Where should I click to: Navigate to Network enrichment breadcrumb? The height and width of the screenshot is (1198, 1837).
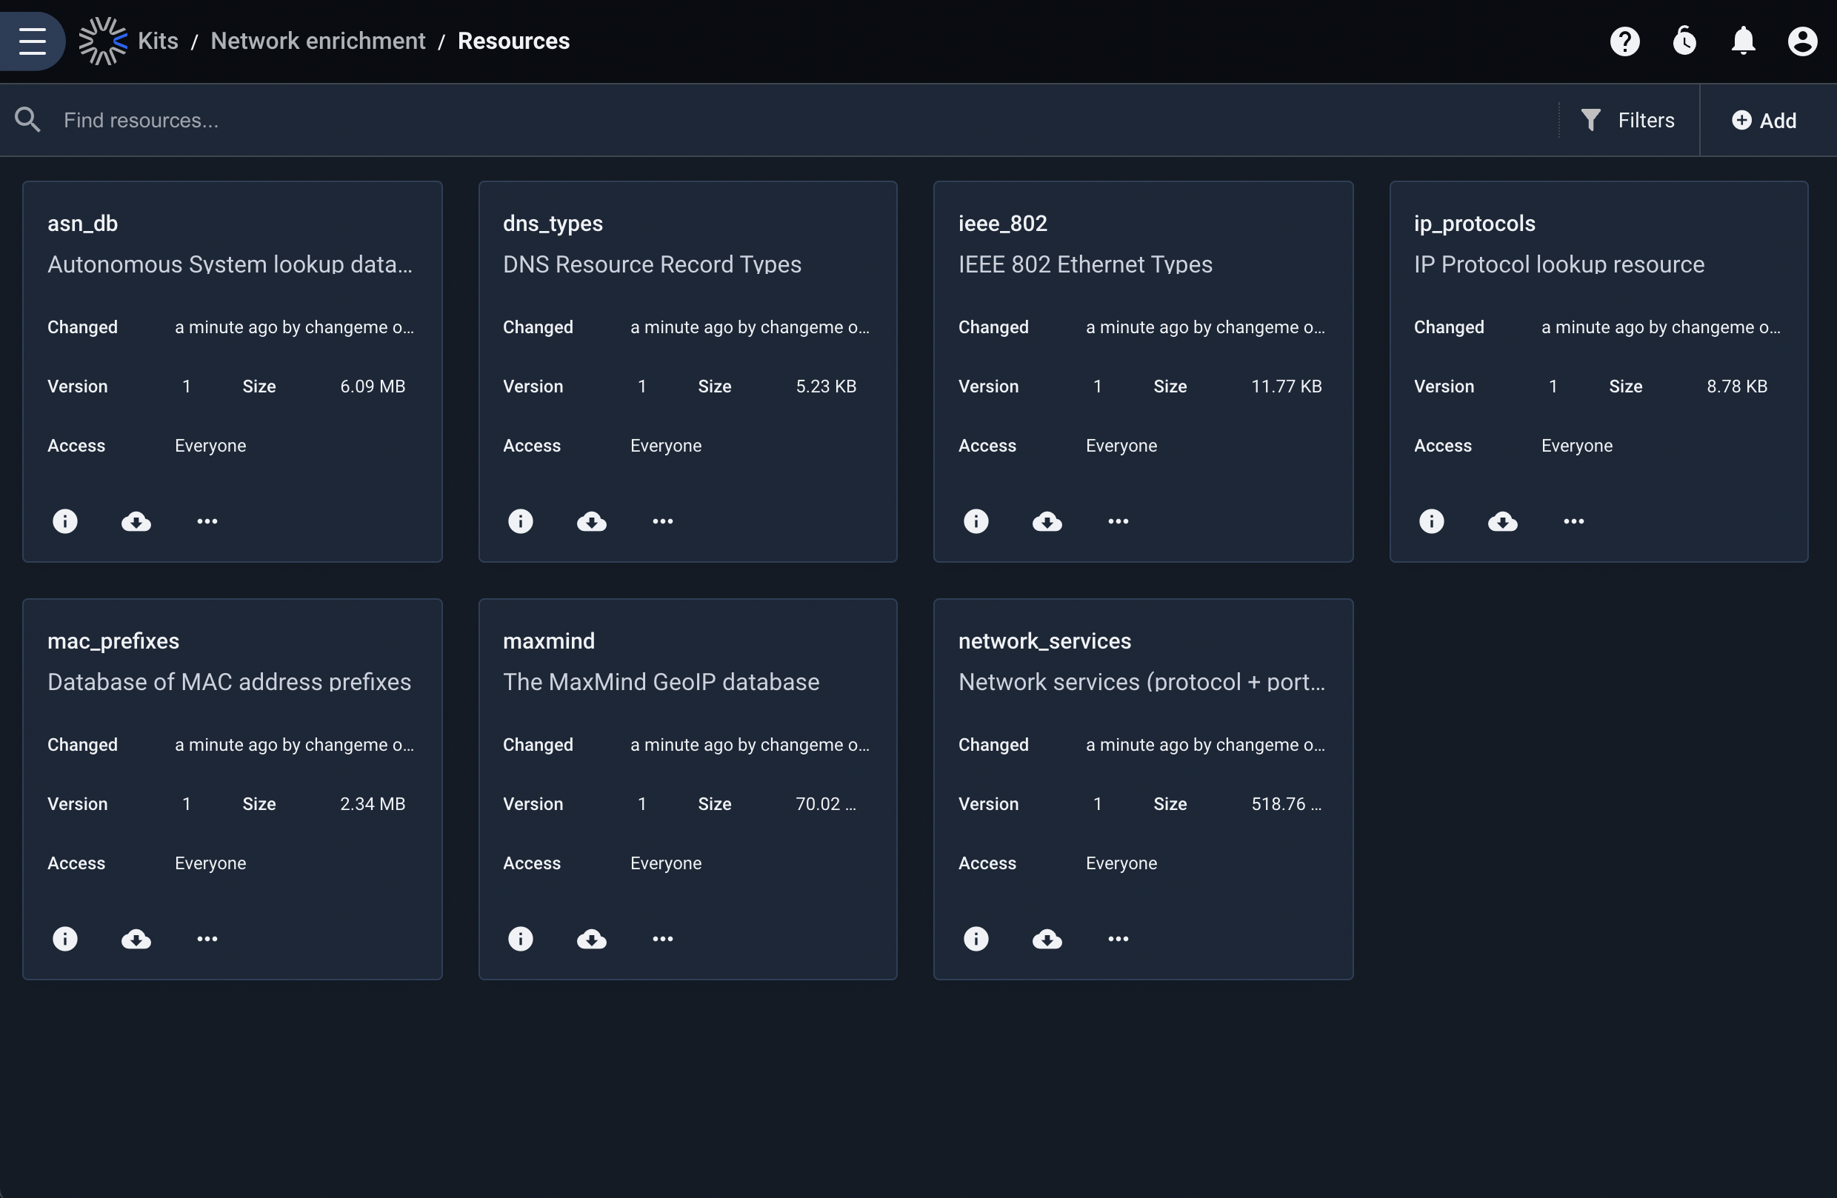coord(318,41)
